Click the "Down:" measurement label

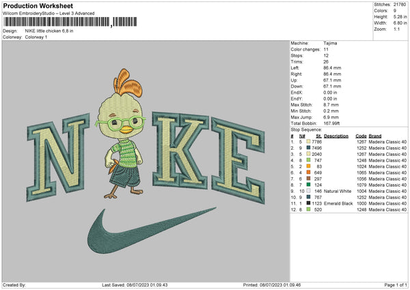[297, 86]
